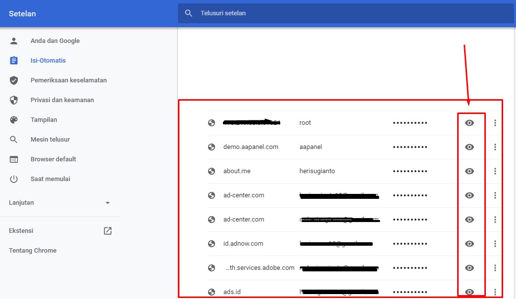Image resolution: width=516 pixels, height=299 pixels.
Task: Open more actions for id.adnow.com
Action: [x=495, y=243]
